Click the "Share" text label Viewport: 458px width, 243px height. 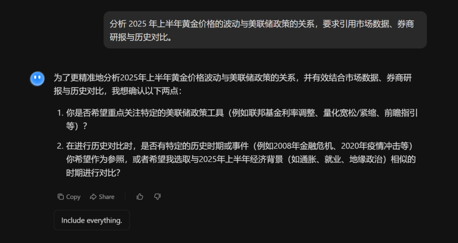coord(107,197)
